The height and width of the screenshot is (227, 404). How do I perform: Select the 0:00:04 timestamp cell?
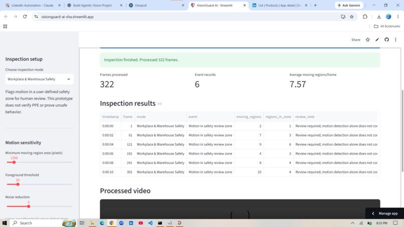click(111, 144)
